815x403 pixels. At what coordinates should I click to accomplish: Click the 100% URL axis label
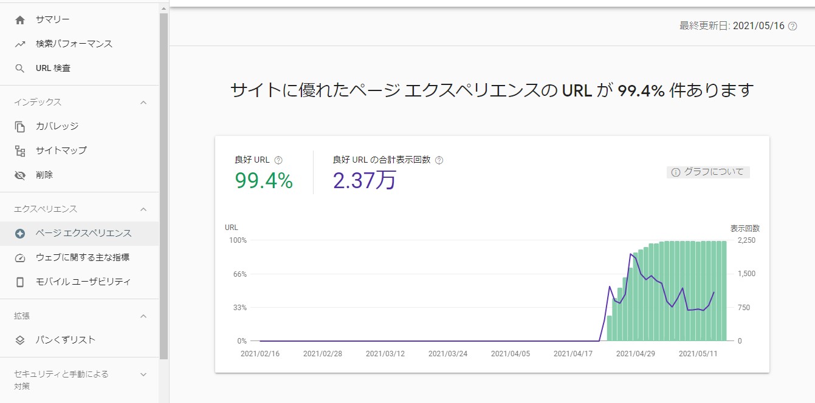238,240
